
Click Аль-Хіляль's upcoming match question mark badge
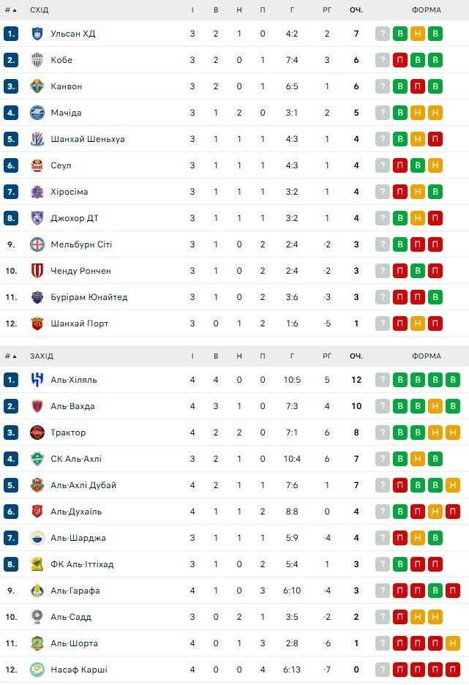click(x=383, y=380)
